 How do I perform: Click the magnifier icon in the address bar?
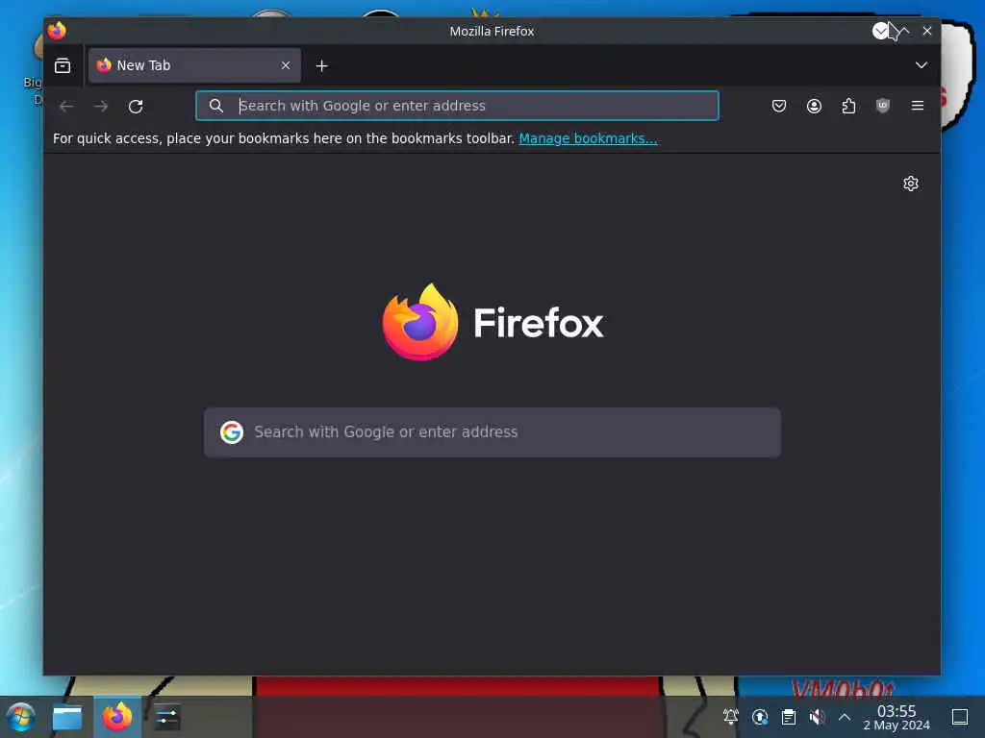pos(216,106)
